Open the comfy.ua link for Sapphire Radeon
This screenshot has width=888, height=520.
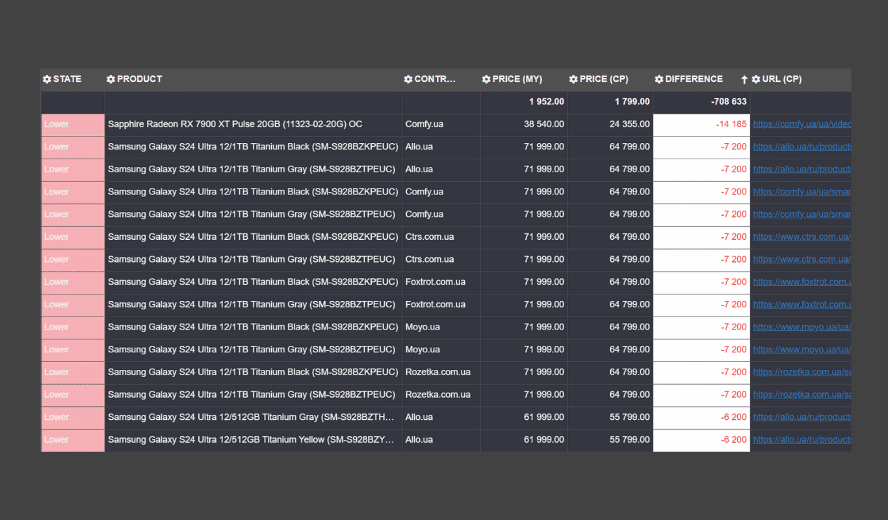click(x=802, y=124)
